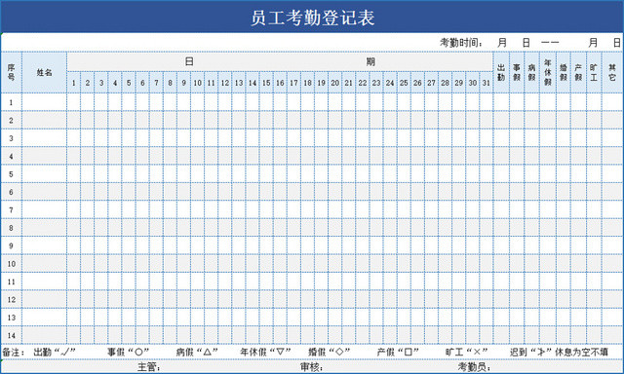Click the 日 label in date header
This screenshot has width=624, height=374.
click(189, 61)
